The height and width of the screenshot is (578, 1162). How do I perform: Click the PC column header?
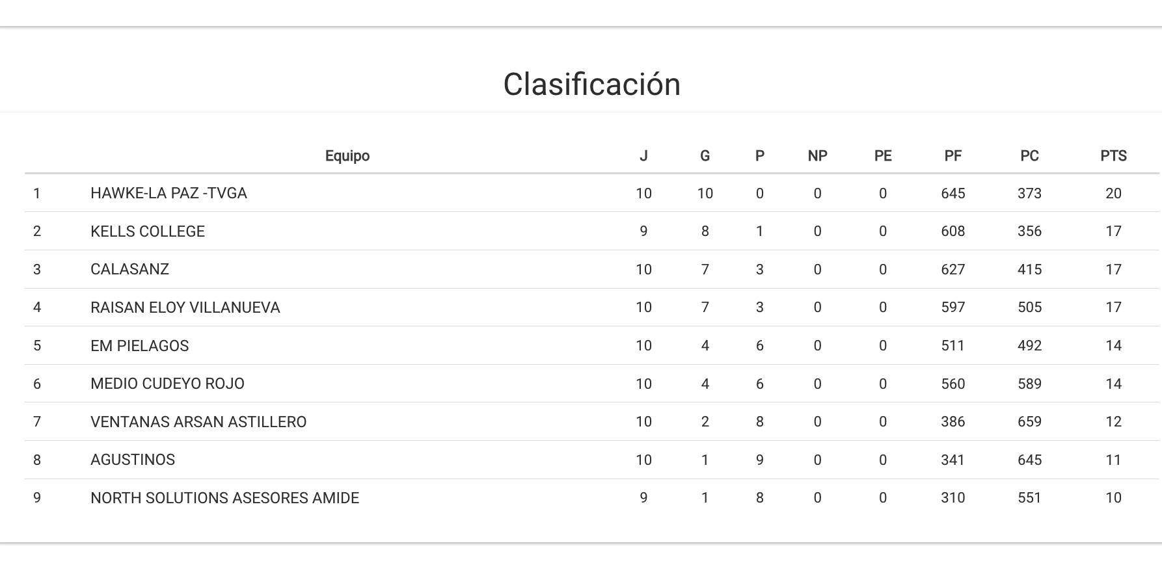tap(1029, 156)
